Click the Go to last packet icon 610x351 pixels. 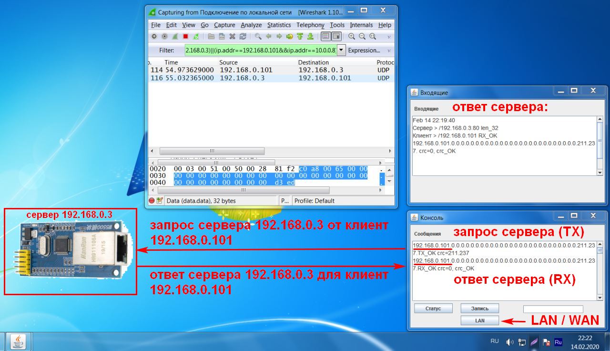click(x=311, y=36)
